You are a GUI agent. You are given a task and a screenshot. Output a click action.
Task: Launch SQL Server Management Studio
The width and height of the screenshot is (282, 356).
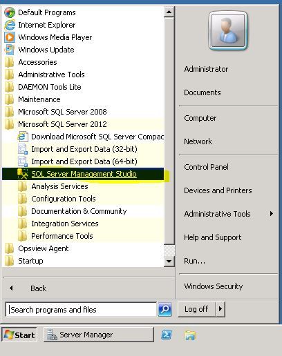[x=83, y=174]
